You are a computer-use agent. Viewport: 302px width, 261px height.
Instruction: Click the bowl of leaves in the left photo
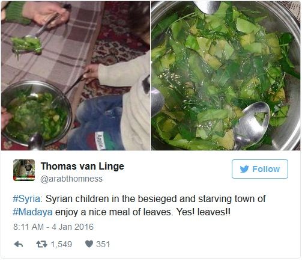point(36,113)
